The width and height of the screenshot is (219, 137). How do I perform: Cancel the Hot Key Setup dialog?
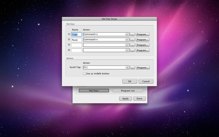146,81
